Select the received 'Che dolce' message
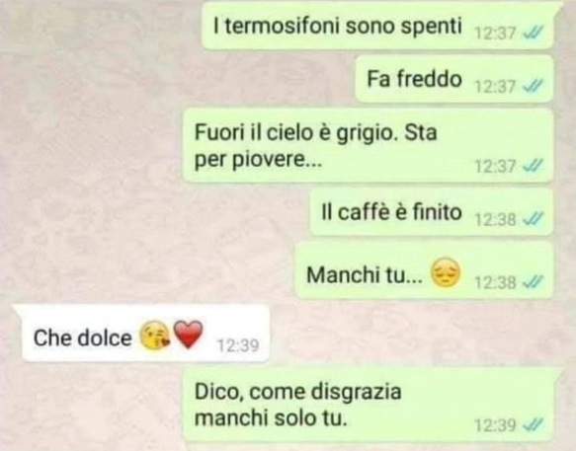The width and height of the screenshot is (576, 451). [141, 334]
